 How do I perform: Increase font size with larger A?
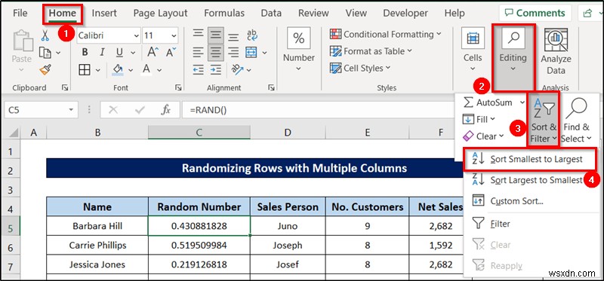click(153, 52)
